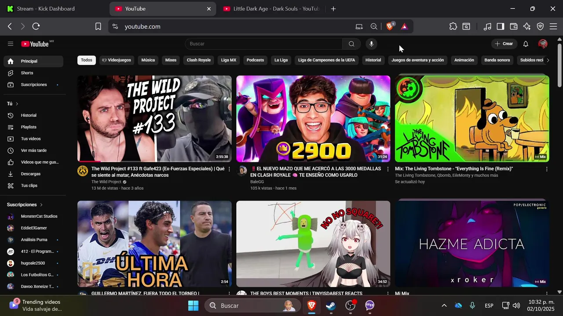Open hugoale2500 subscription
Viewport: 563px width, 316px height.
tap(33, 263)
